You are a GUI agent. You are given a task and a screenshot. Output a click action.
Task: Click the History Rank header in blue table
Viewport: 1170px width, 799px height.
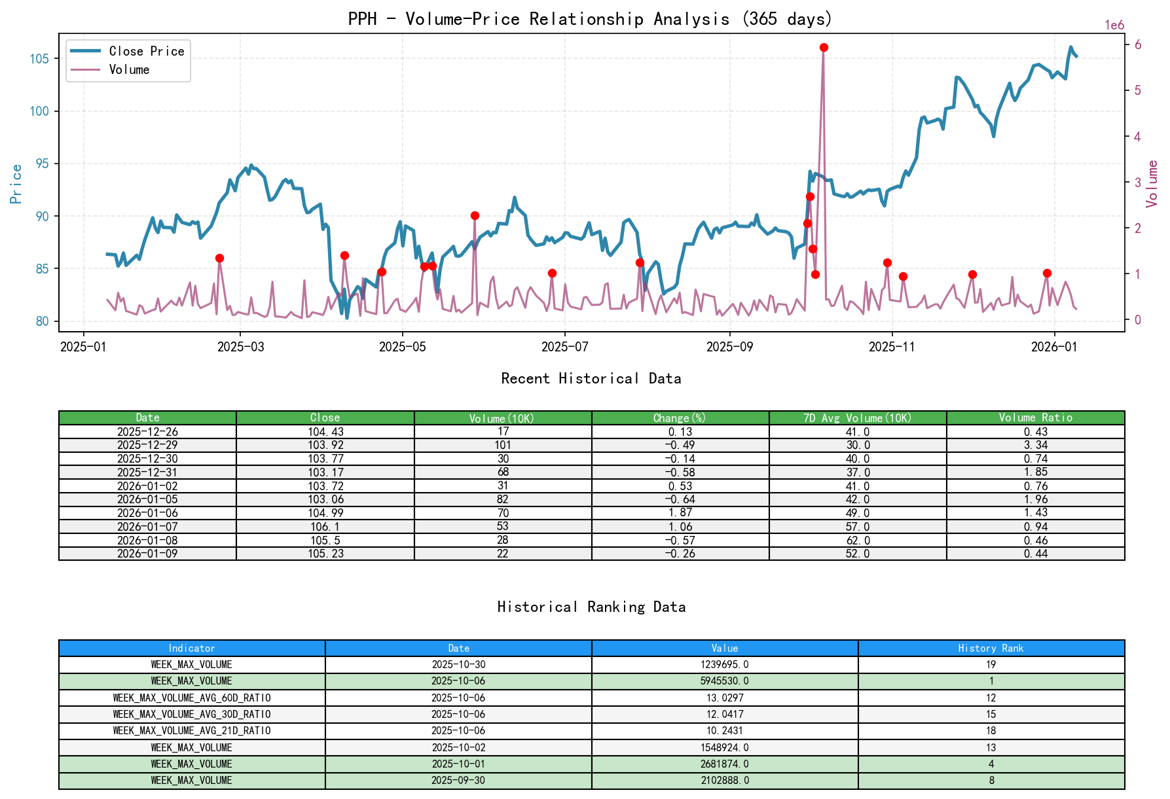(991, 648)
